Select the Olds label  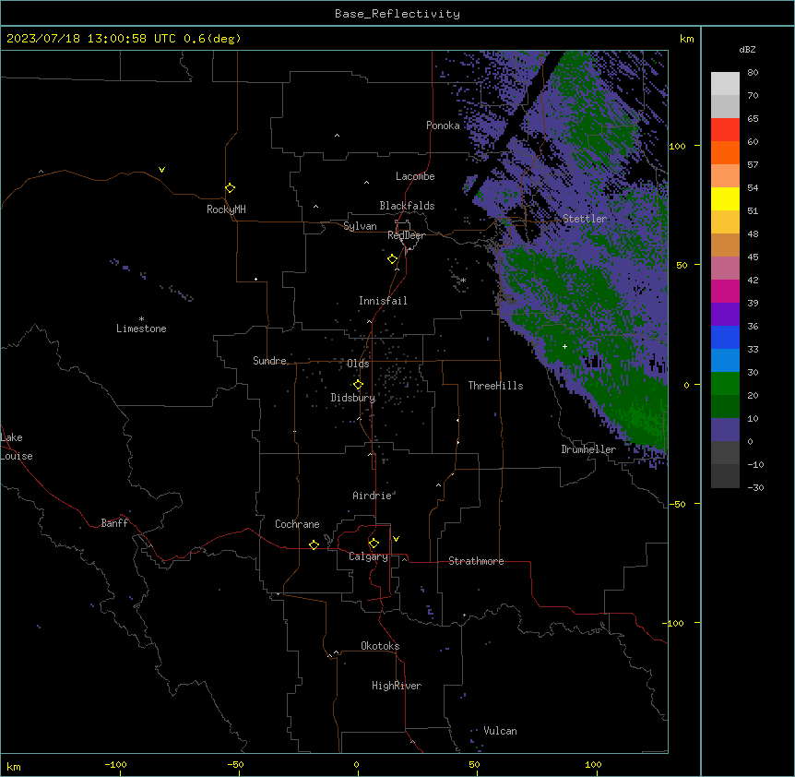(x=358, y=364)
